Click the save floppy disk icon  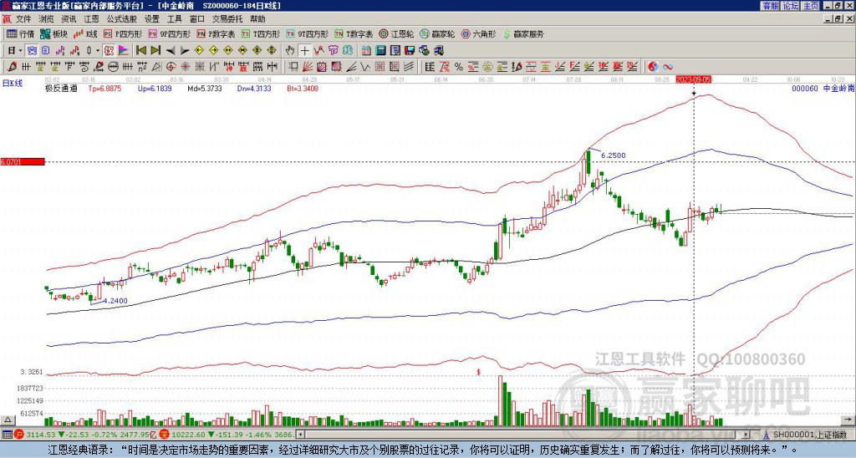tap(409, 51)
